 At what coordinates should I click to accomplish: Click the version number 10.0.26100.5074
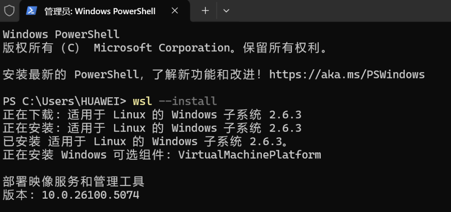[90, 195]
